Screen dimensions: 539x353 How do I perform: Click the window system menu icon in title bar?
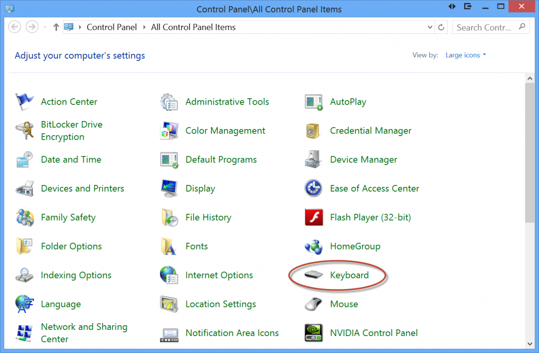coord(9,8)
